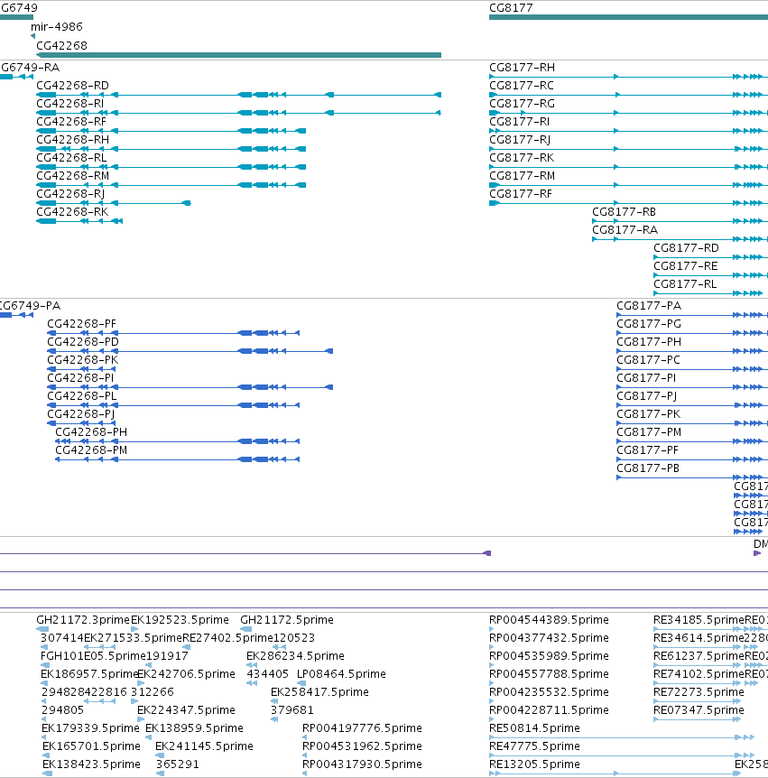Select EST RE34185.5prime

point(699,620)
